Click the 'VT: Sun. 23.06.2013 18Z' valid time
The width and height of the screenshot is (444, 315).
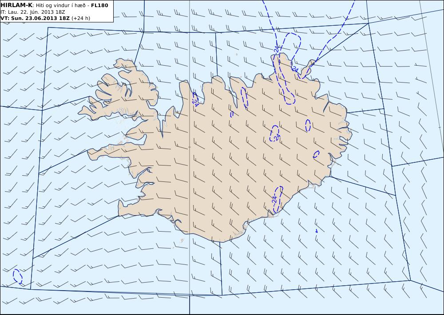35,18
